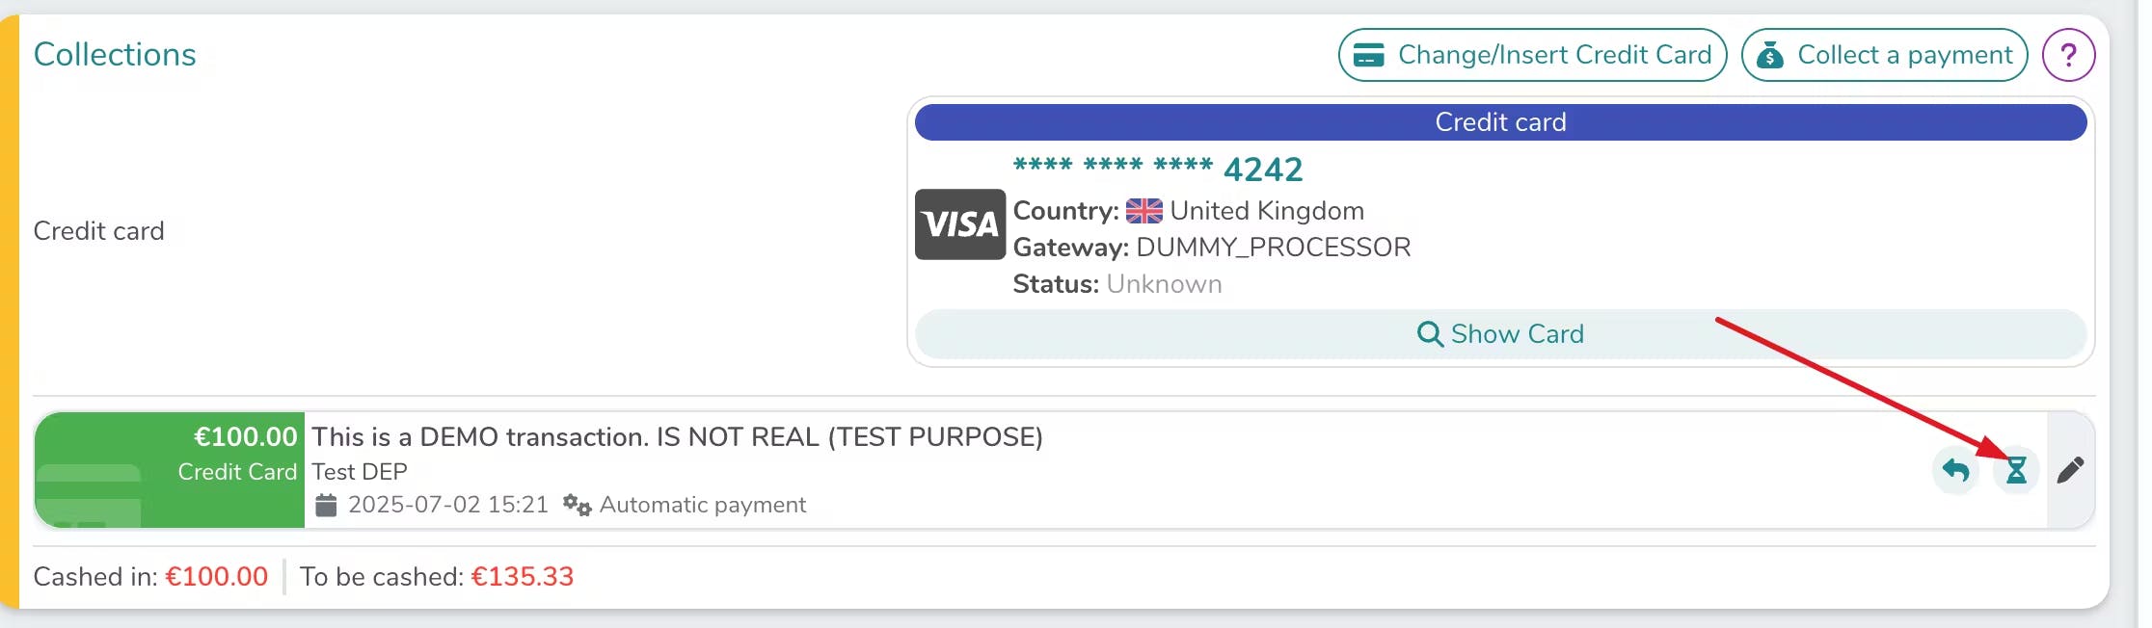2152x628 pixels.
Task: Click the calendar icon beside the transaction date
Action: point(327,505)
